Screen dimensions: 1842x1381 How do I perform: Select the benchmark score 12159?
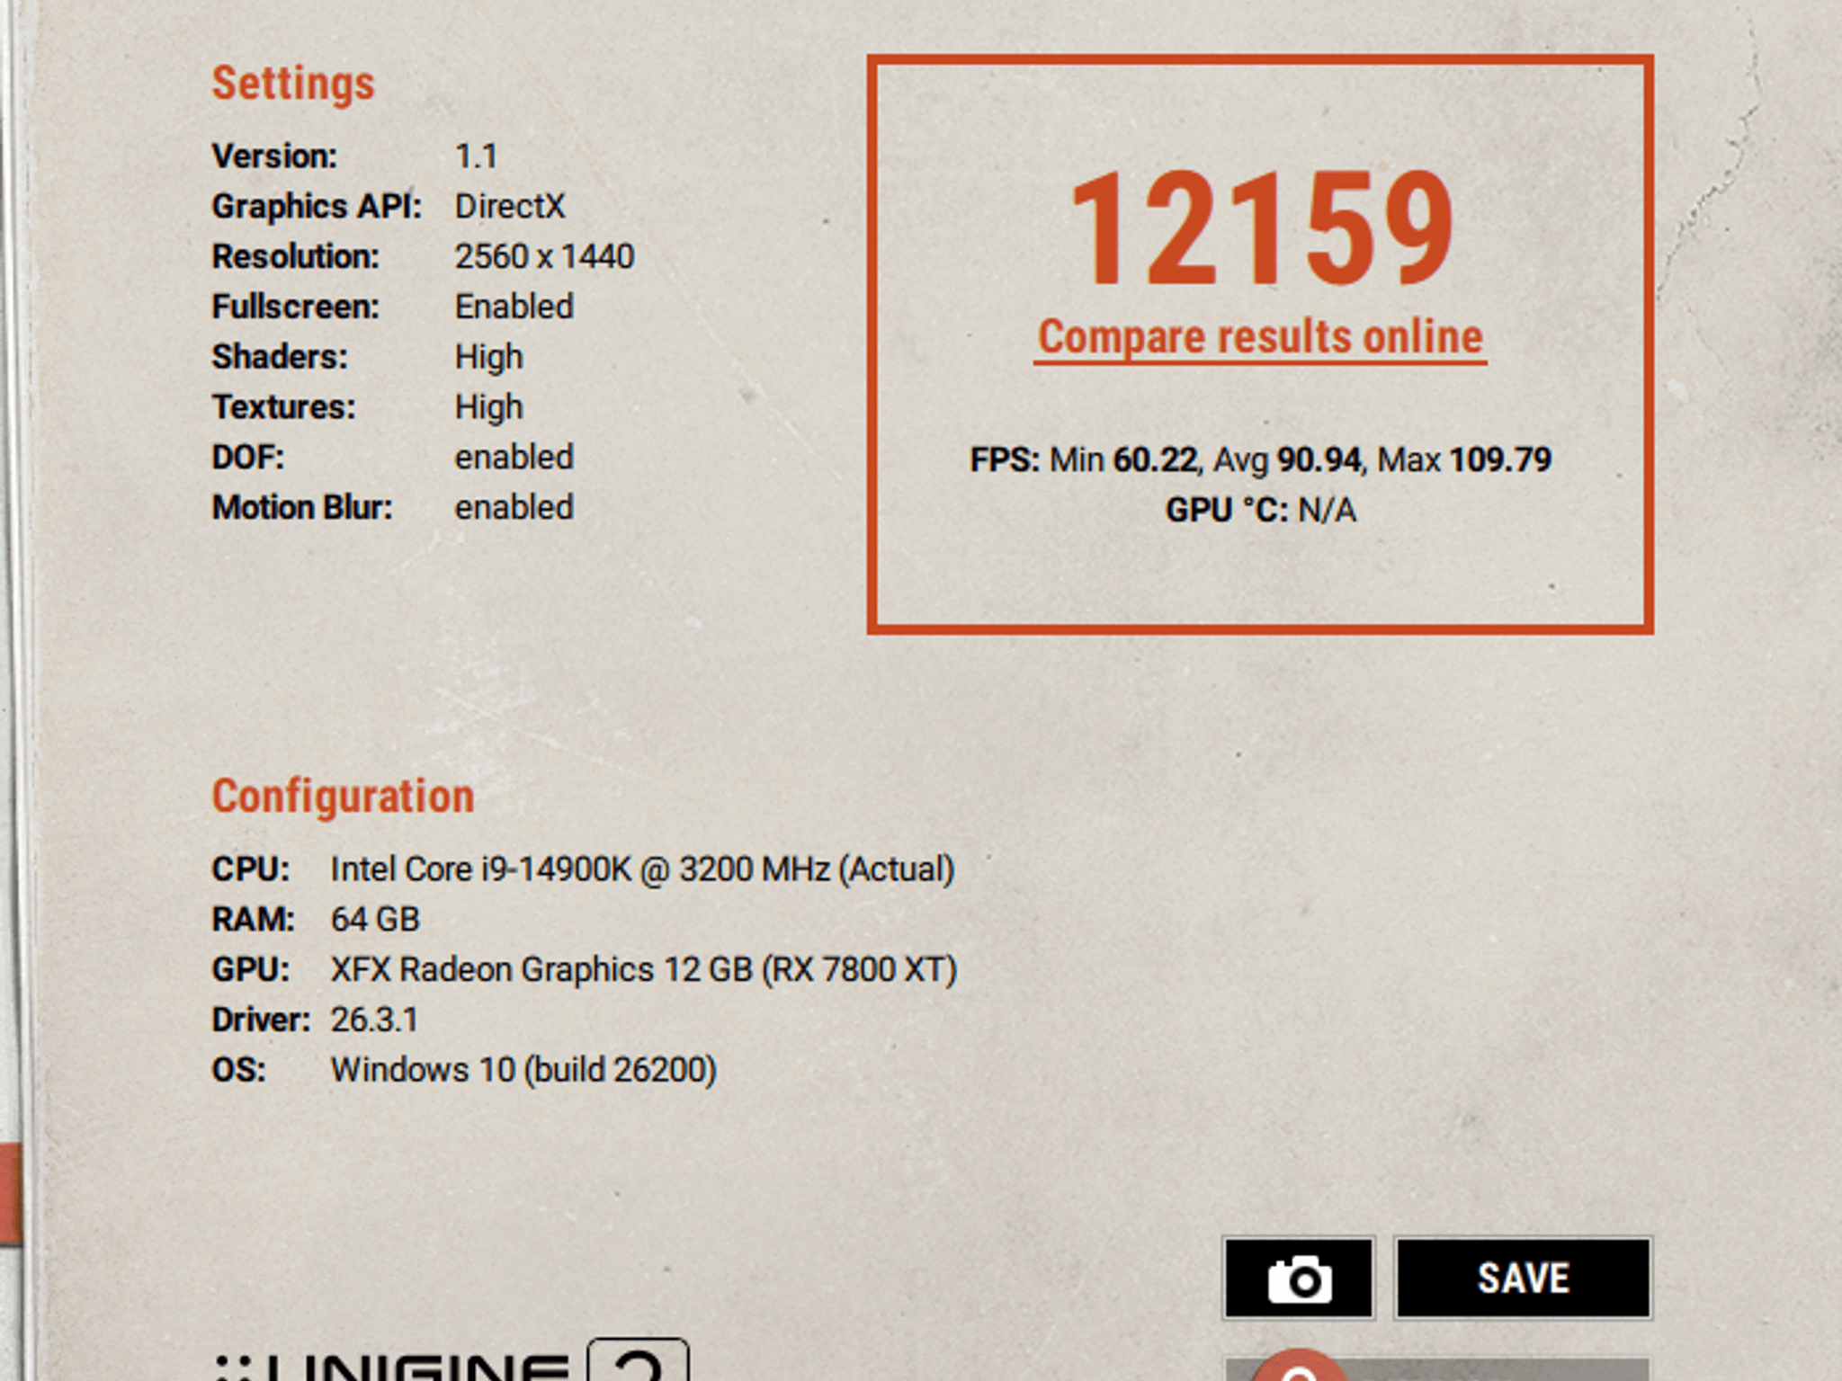click(1261, 227)
